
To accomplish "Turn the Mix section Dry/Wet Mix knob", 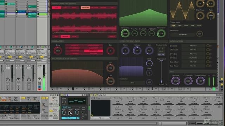I will (188, 81).
